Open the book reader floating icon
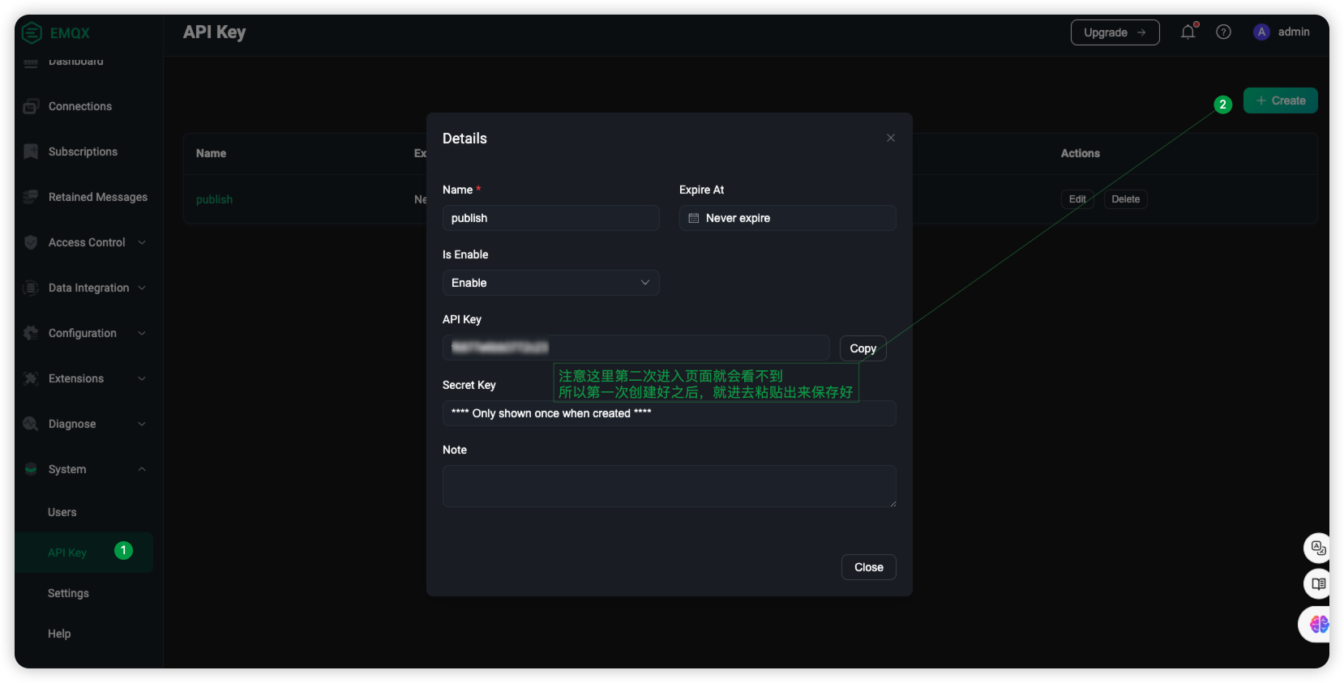Viewport: 1344px width, 683px height. coord(1317,584)
